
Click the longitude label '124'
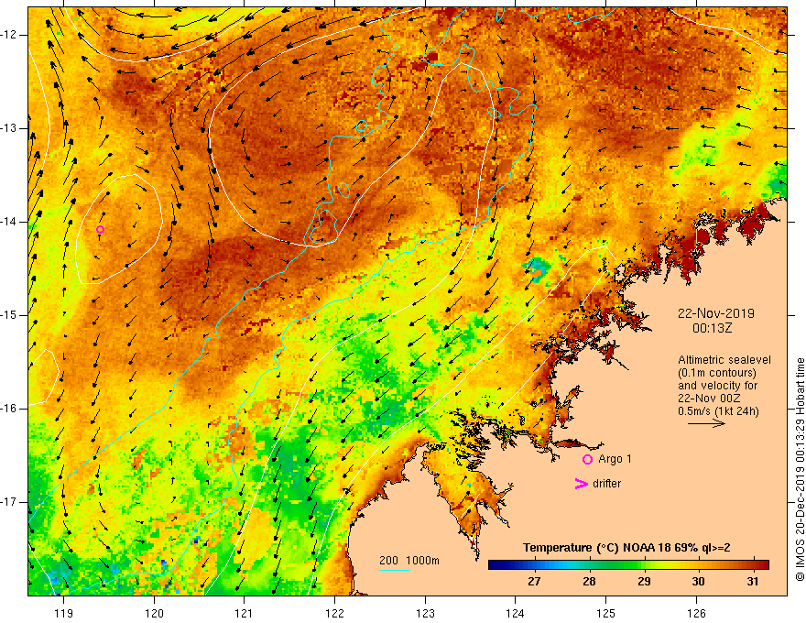(515, 613)
